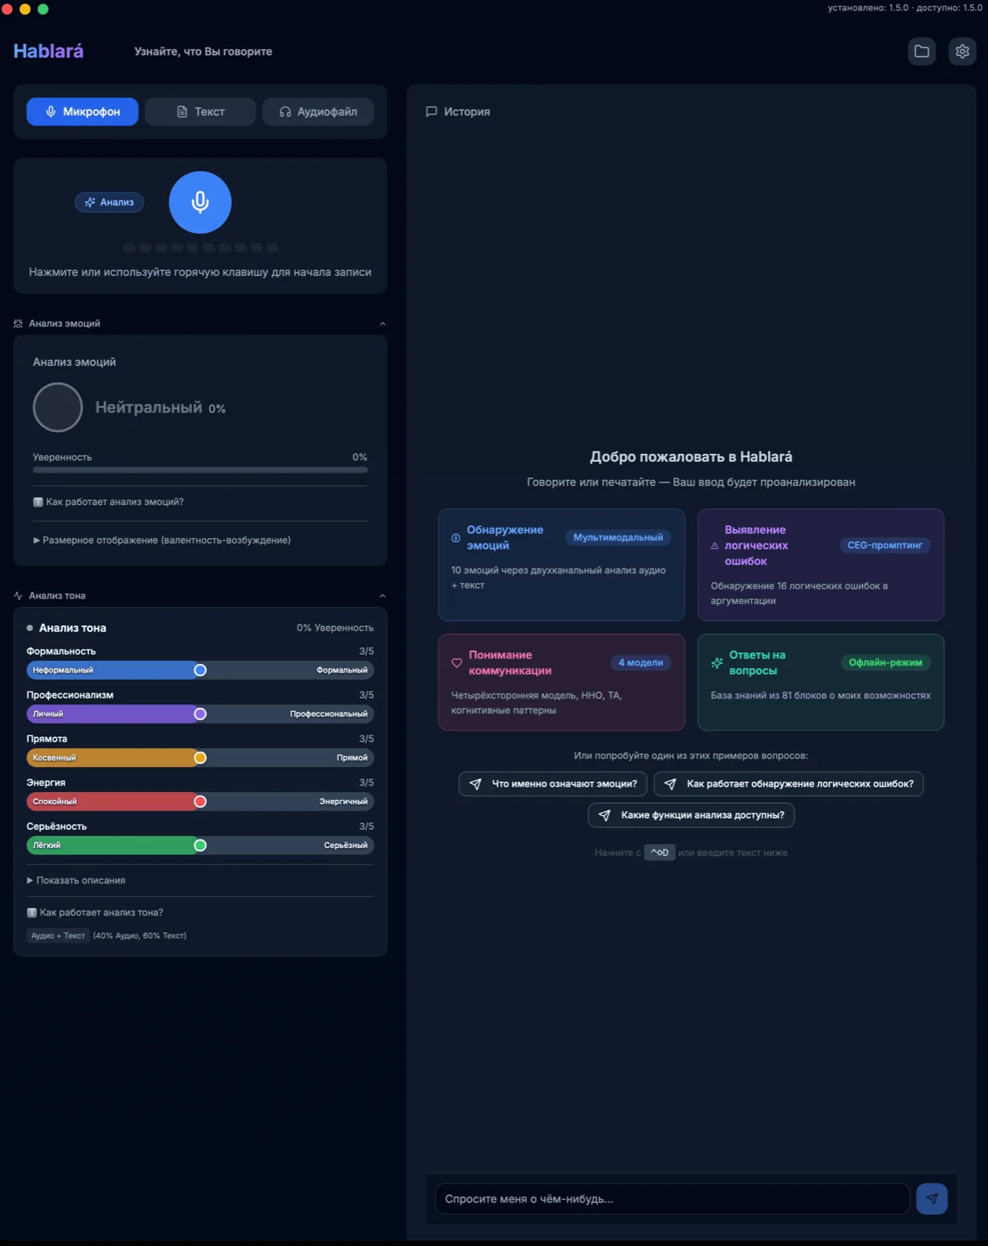Expand Показать описания disclosure
This screenshot has height=1246, width=988.
[x=30, y=880]
